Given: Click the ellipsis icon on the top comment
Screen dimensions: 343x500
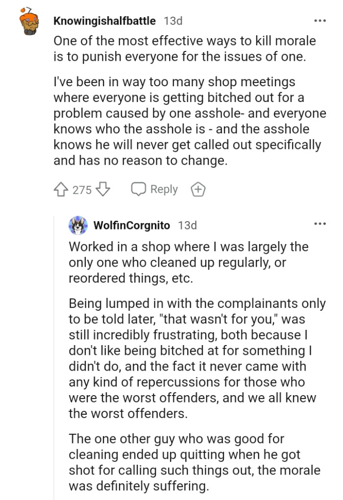Looking at the screenshot, I should pos(319,20).
